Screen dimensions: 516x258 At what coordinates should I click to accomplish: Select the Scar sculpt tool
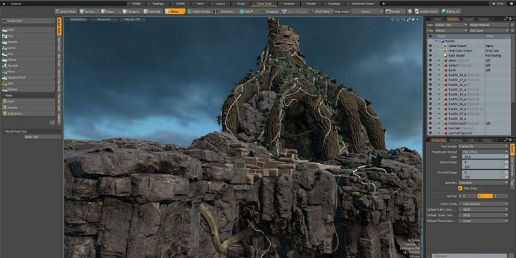coord(28,53)
